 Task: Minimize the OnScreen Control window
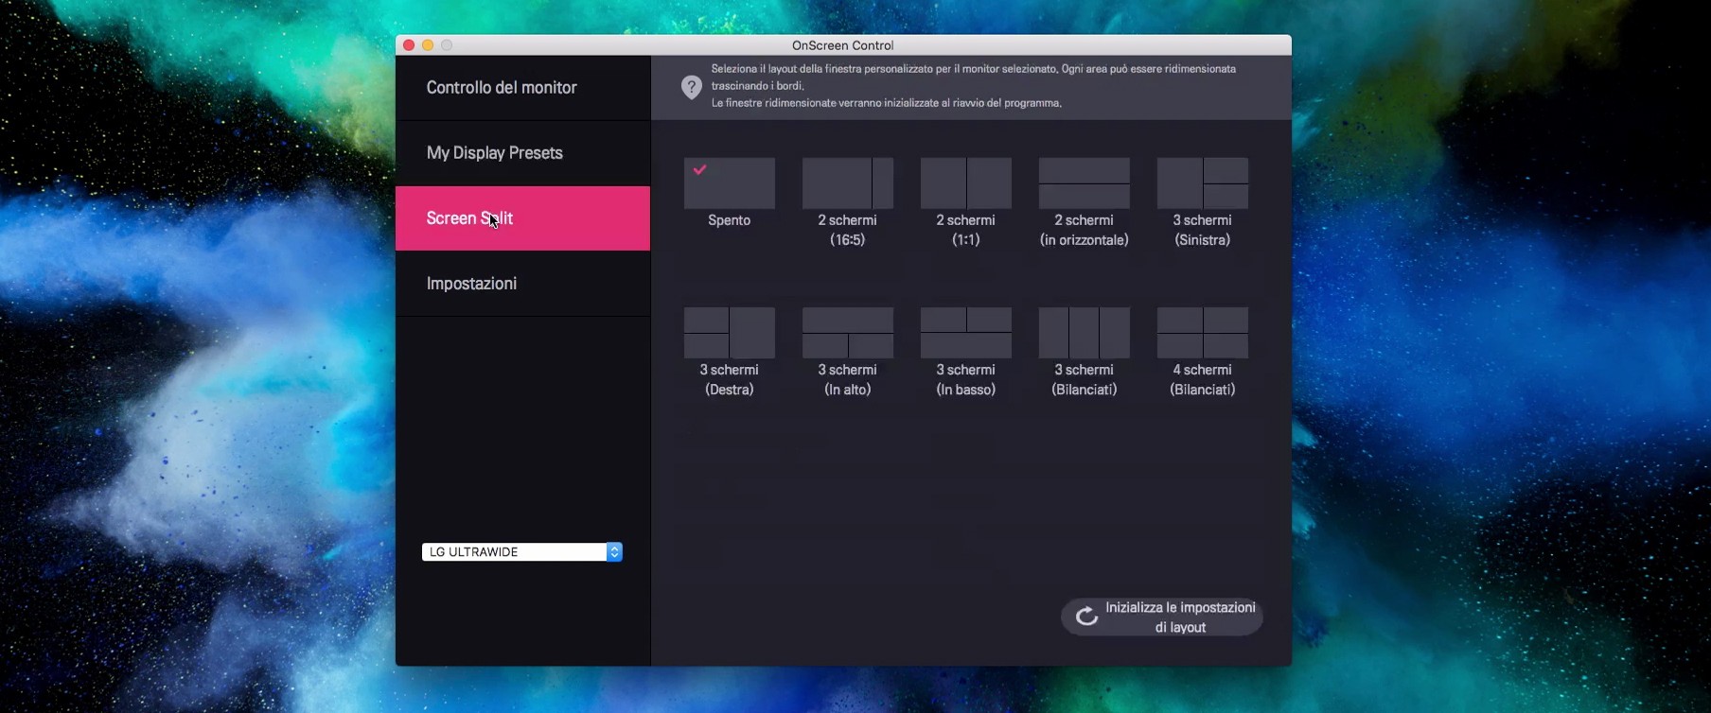point(428,45)
